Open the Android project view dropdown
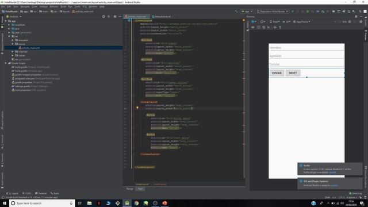 (14, 17)
